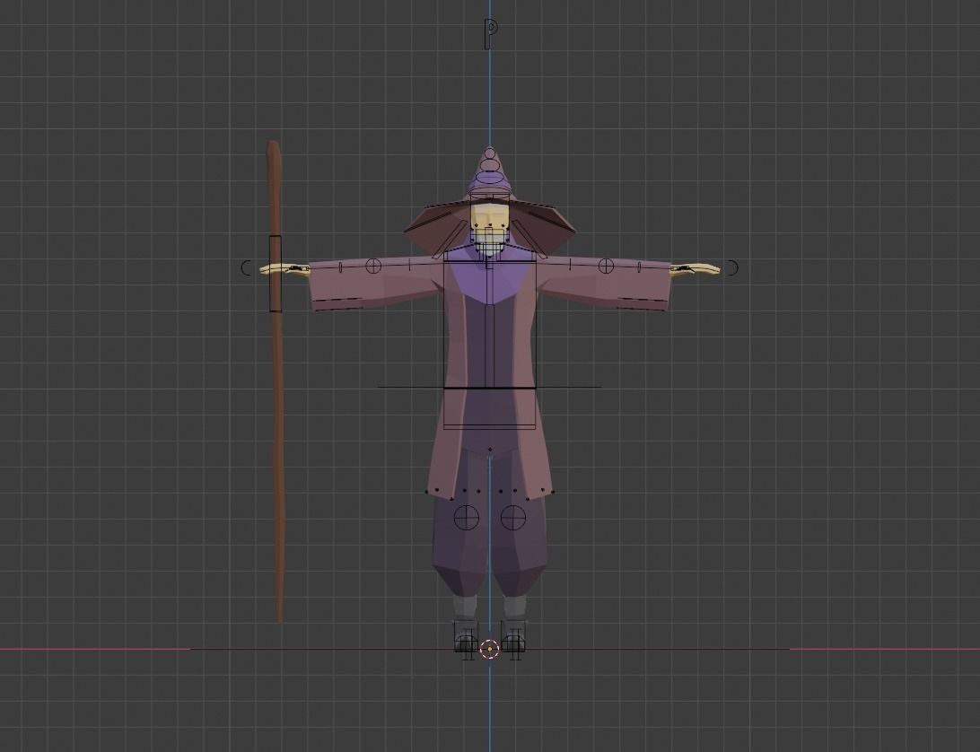Select the circle-cross arm control farthest from staff
980x752 pixels.
pyautogui.click(x=606, y=266)
